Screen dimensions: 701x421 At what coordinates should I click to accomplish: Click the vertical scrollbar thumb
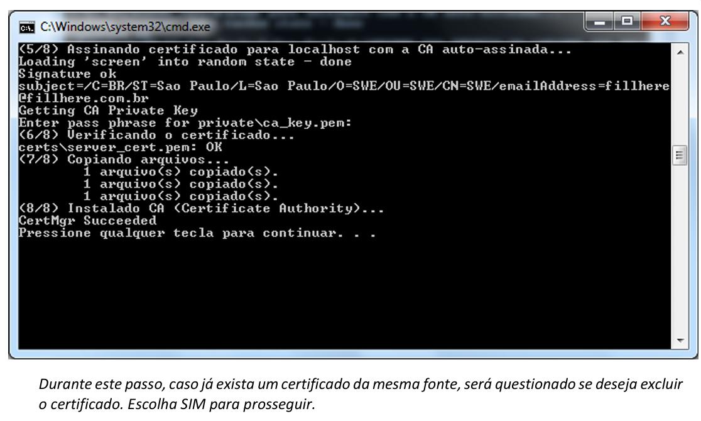[x=680, y=156]
